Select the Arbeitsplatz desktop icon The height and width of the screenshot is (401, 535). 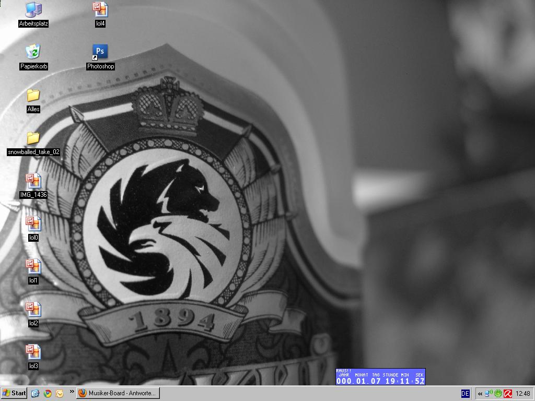(x=33, y=14)
